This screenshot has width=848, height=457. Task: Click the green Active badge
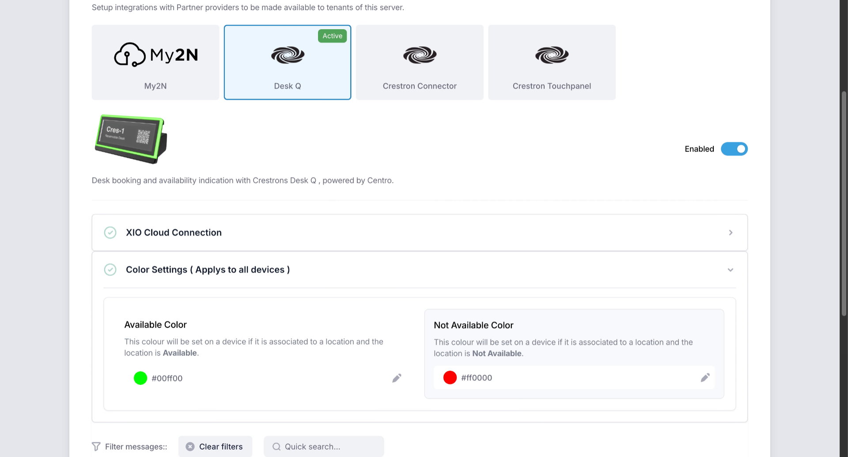coord(332,36)
